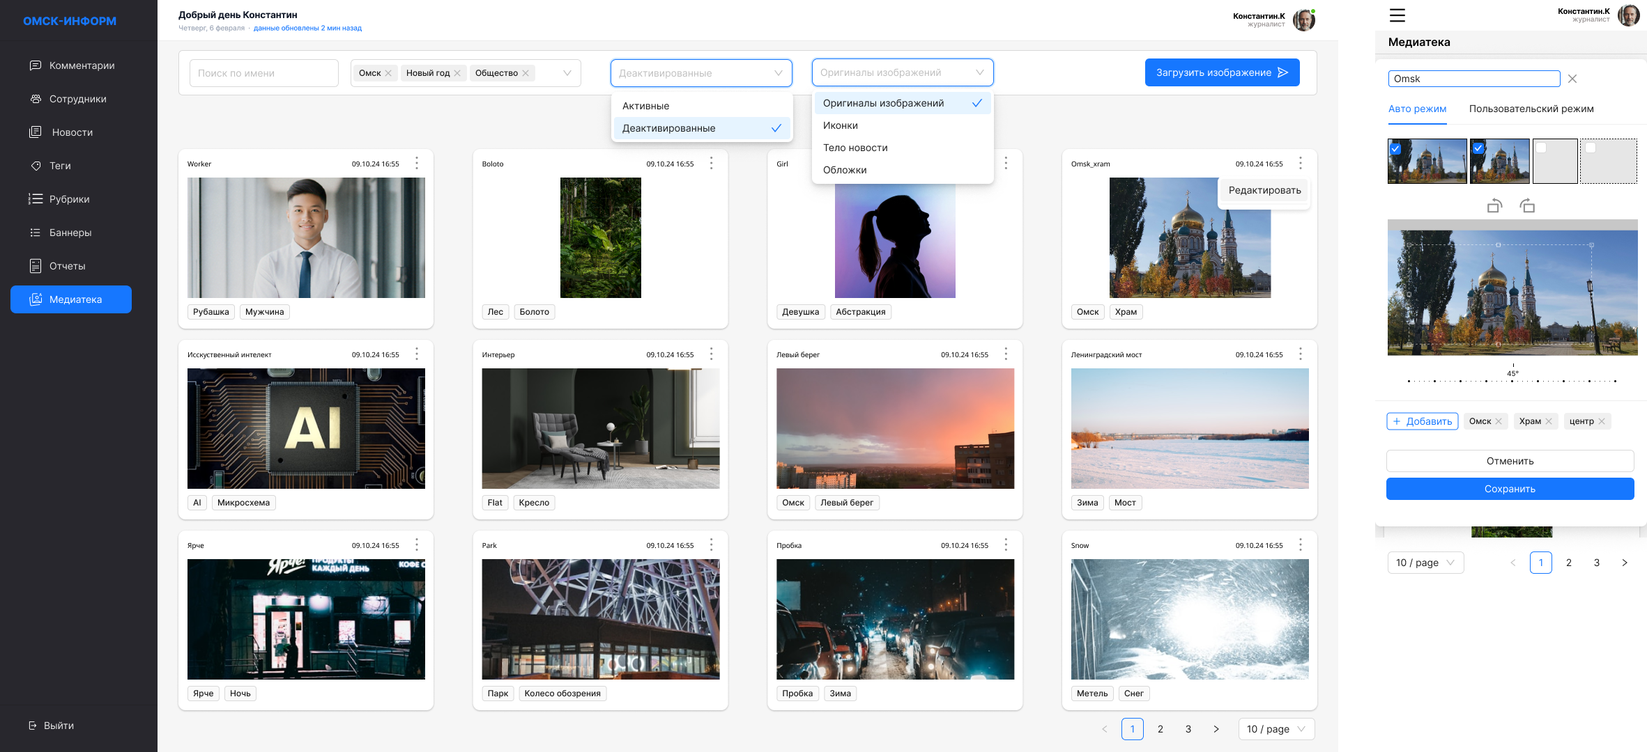Remove the Новый год filter tag
This screenshot has height=752, width=1647.
[457, 73]
